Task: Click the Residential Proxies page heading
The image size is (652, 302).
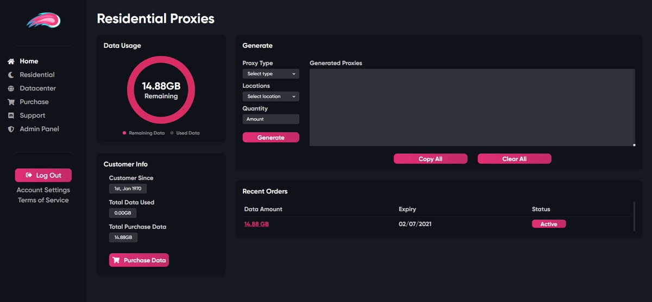Action: 155,18
